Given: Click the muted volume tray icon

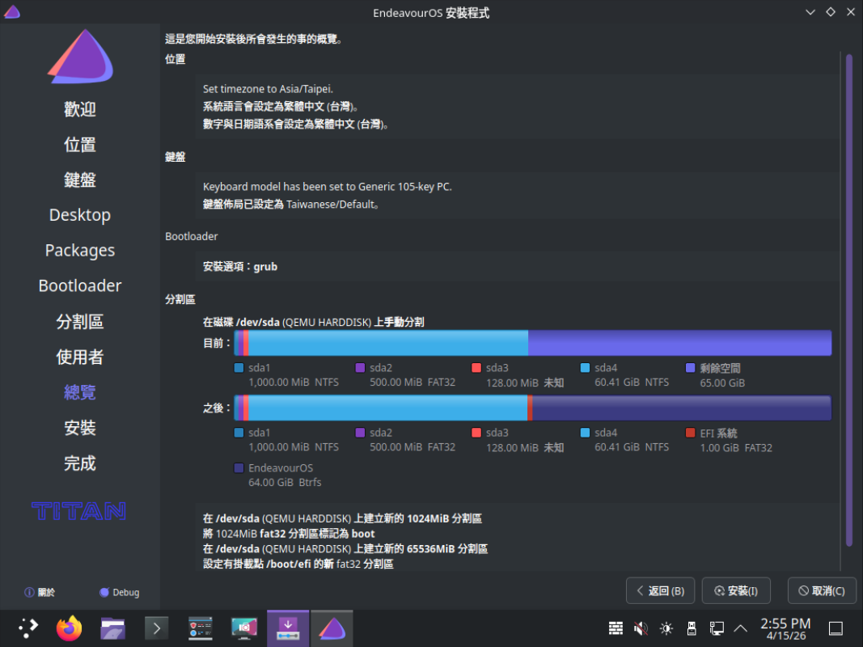Looking at the screenshot, I should pyautogui.click(x=641, y=628).
